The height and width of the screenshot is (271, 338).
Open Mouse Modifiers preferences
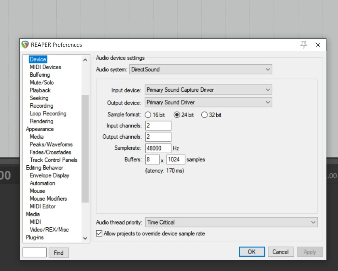point(48,199)
